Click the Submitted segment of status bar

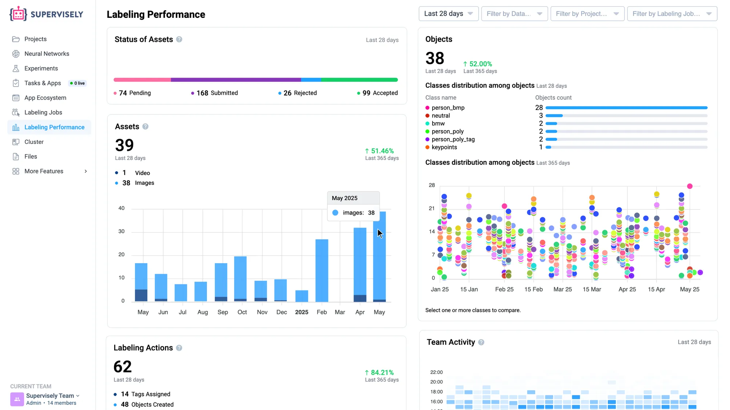[x=236, y=79]
